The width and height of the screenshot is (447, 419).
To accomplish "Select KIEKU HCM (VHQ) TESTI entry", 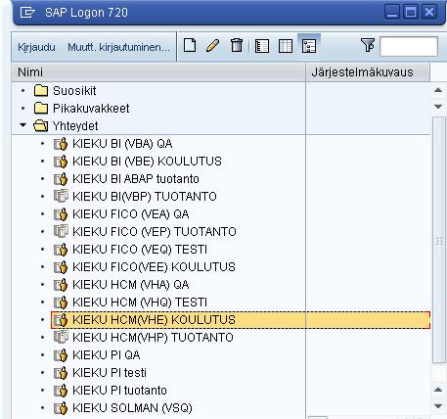I will point(140,303).
